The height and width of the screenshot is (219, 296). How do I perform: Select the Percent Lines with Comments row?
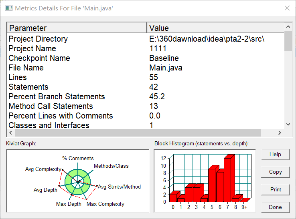pos(145,116)
